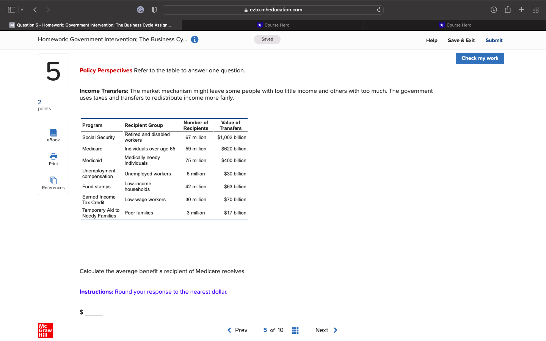Click the Prev chevron arrow
Image resolution: width=546 pixels, height=341 pixels.
[x=229, y=330]
